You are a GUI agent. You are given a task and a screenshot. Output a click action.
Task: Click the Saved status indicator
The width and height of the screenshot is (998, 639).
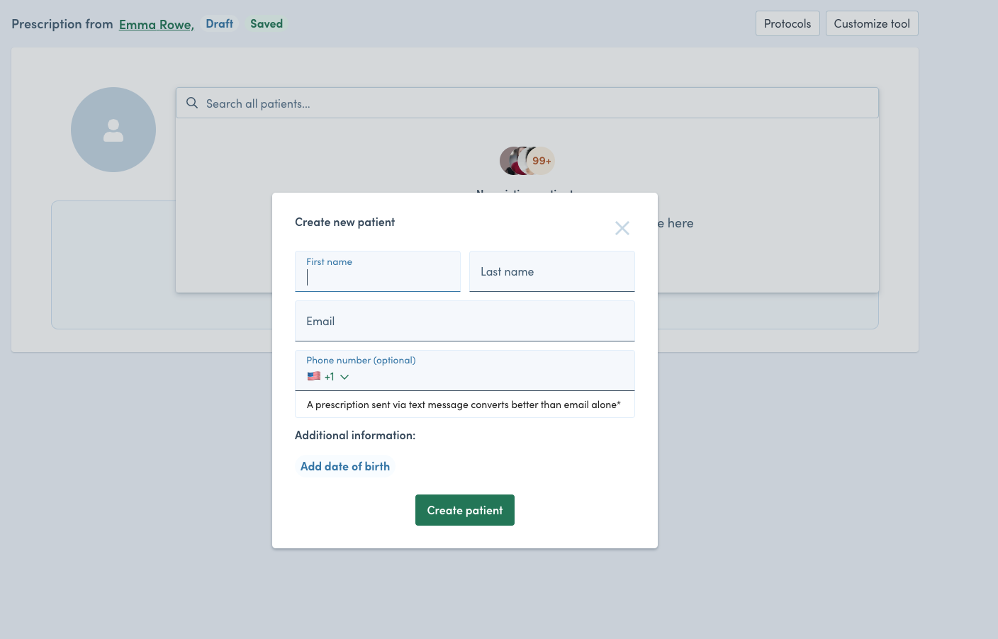(266, 23)
